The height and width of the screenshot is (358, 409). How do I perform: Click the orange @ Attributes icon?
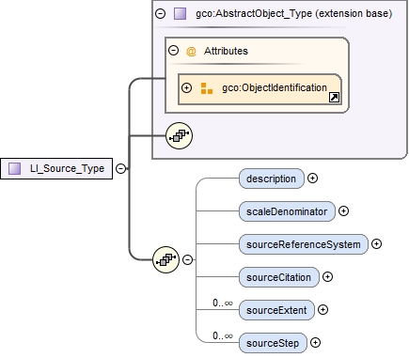[191, 51]
